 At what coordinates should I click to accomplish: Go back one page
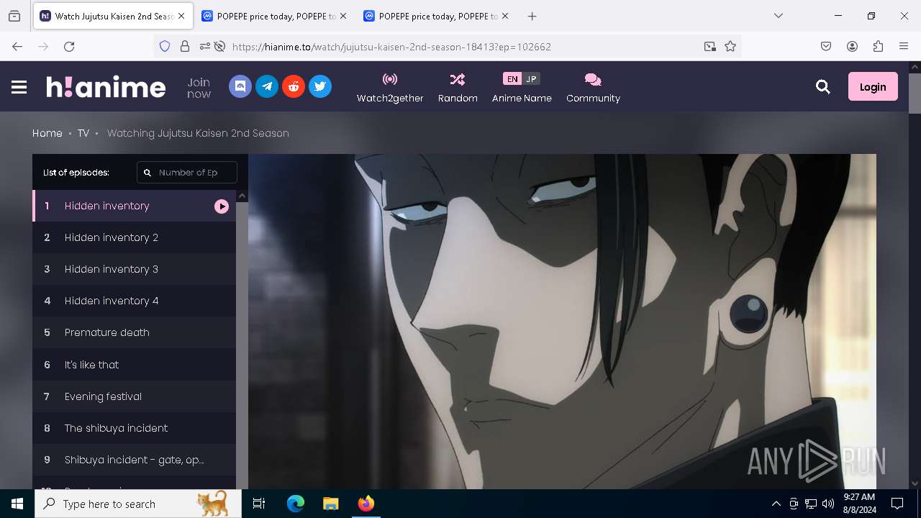tap(17, 46)
